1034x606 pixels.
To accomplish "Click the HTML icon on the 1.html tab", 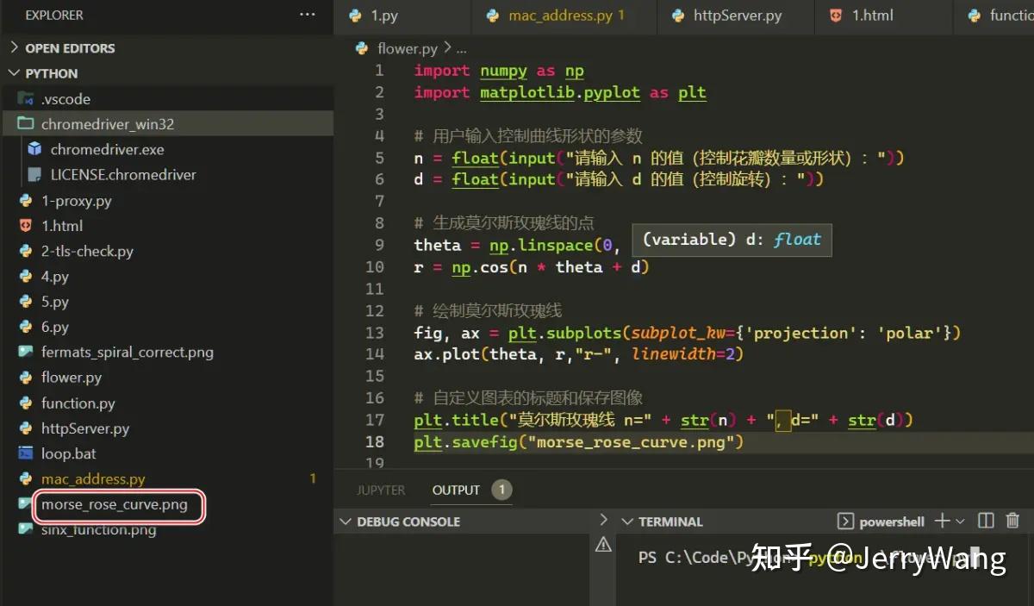I will 833,15.
